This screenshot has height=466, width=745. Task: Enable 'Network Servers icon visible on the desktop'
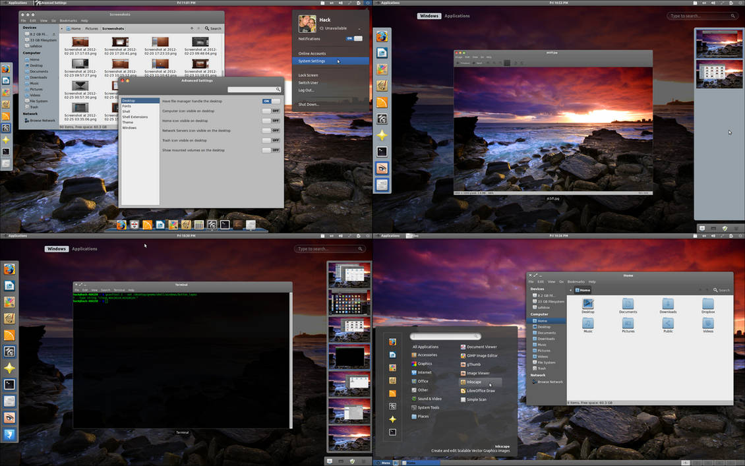271,131
